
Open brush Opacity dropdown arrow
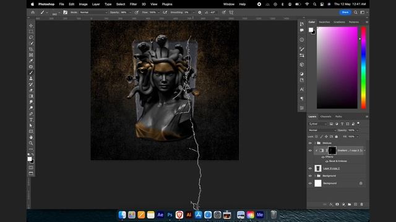[x=131, y=12]
